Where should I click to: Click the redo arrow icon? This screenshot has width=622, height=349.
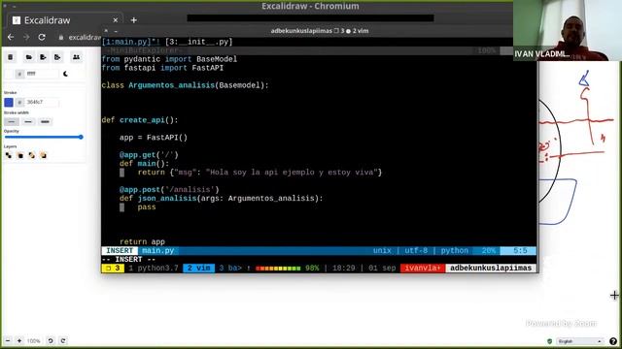(x=63, y=340)
